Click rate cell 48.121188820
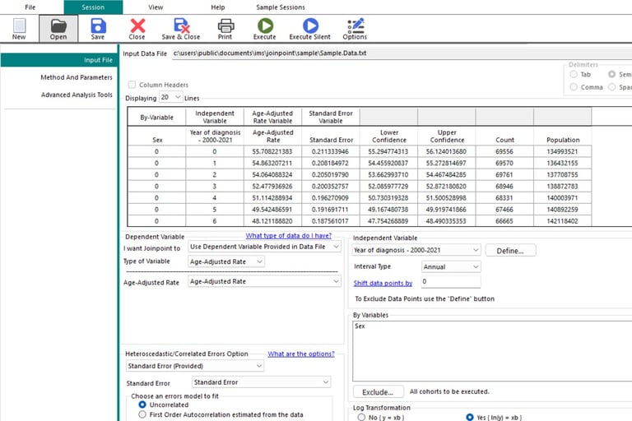 point(272,221)
